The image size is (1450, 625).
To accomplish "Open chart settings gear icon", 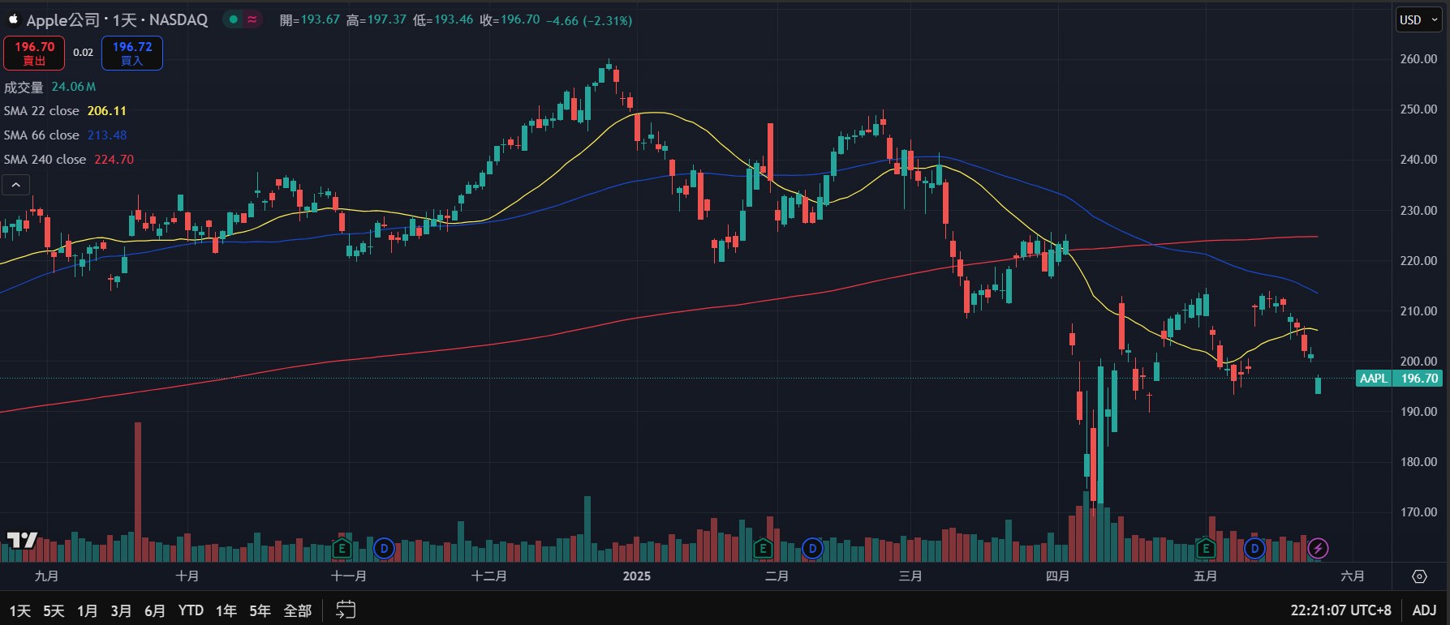I will click(1419, 576).
